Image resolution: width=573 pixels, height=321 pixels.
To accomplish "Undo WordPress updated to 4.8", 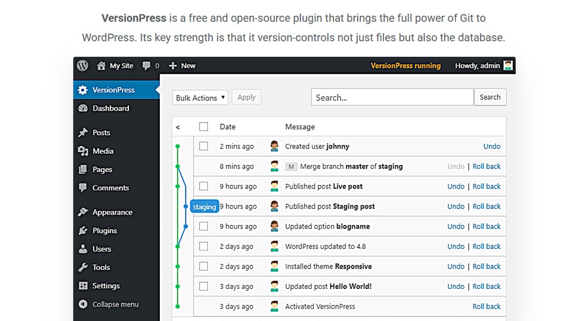I will [456, 246].
